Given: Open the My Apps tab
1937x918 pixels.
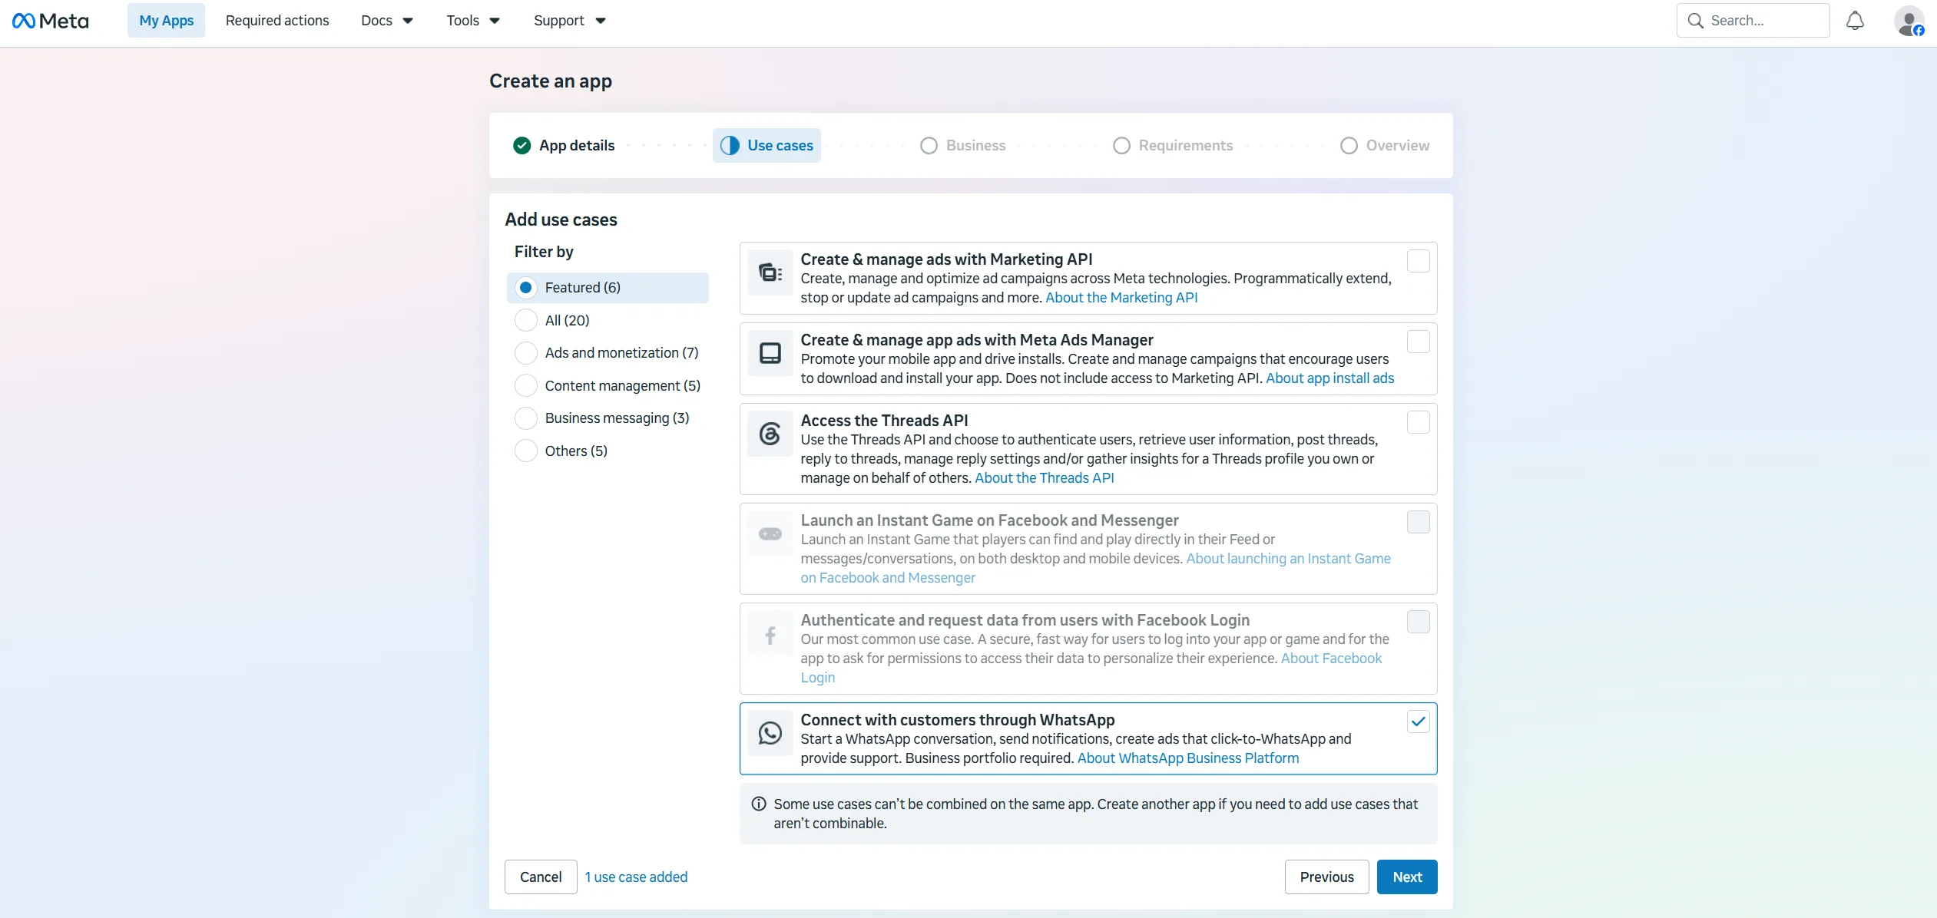Looking at the screenshot, I should pos(167,21).
